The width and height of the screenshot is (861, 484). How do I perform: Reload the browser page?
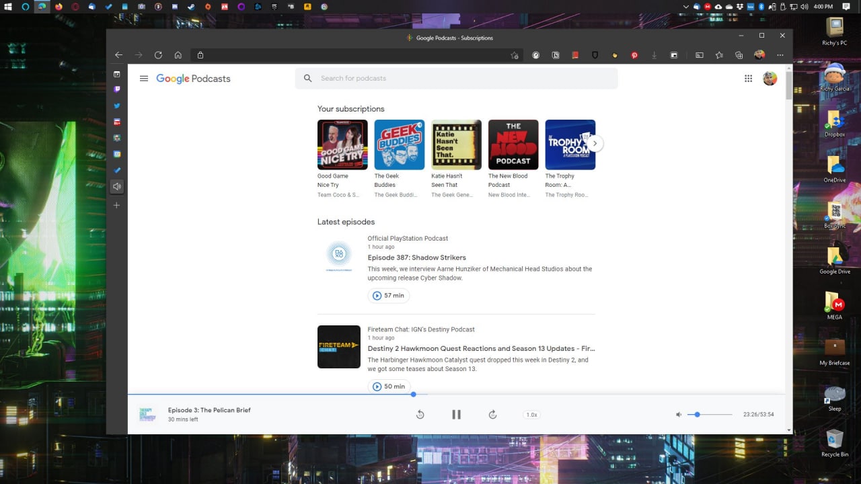pos(158,55)
